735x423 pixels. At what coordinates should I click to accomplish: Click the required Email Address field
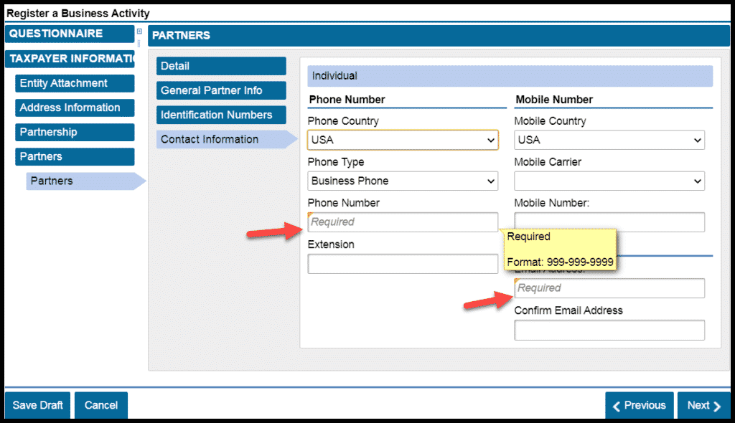point(609,288)
